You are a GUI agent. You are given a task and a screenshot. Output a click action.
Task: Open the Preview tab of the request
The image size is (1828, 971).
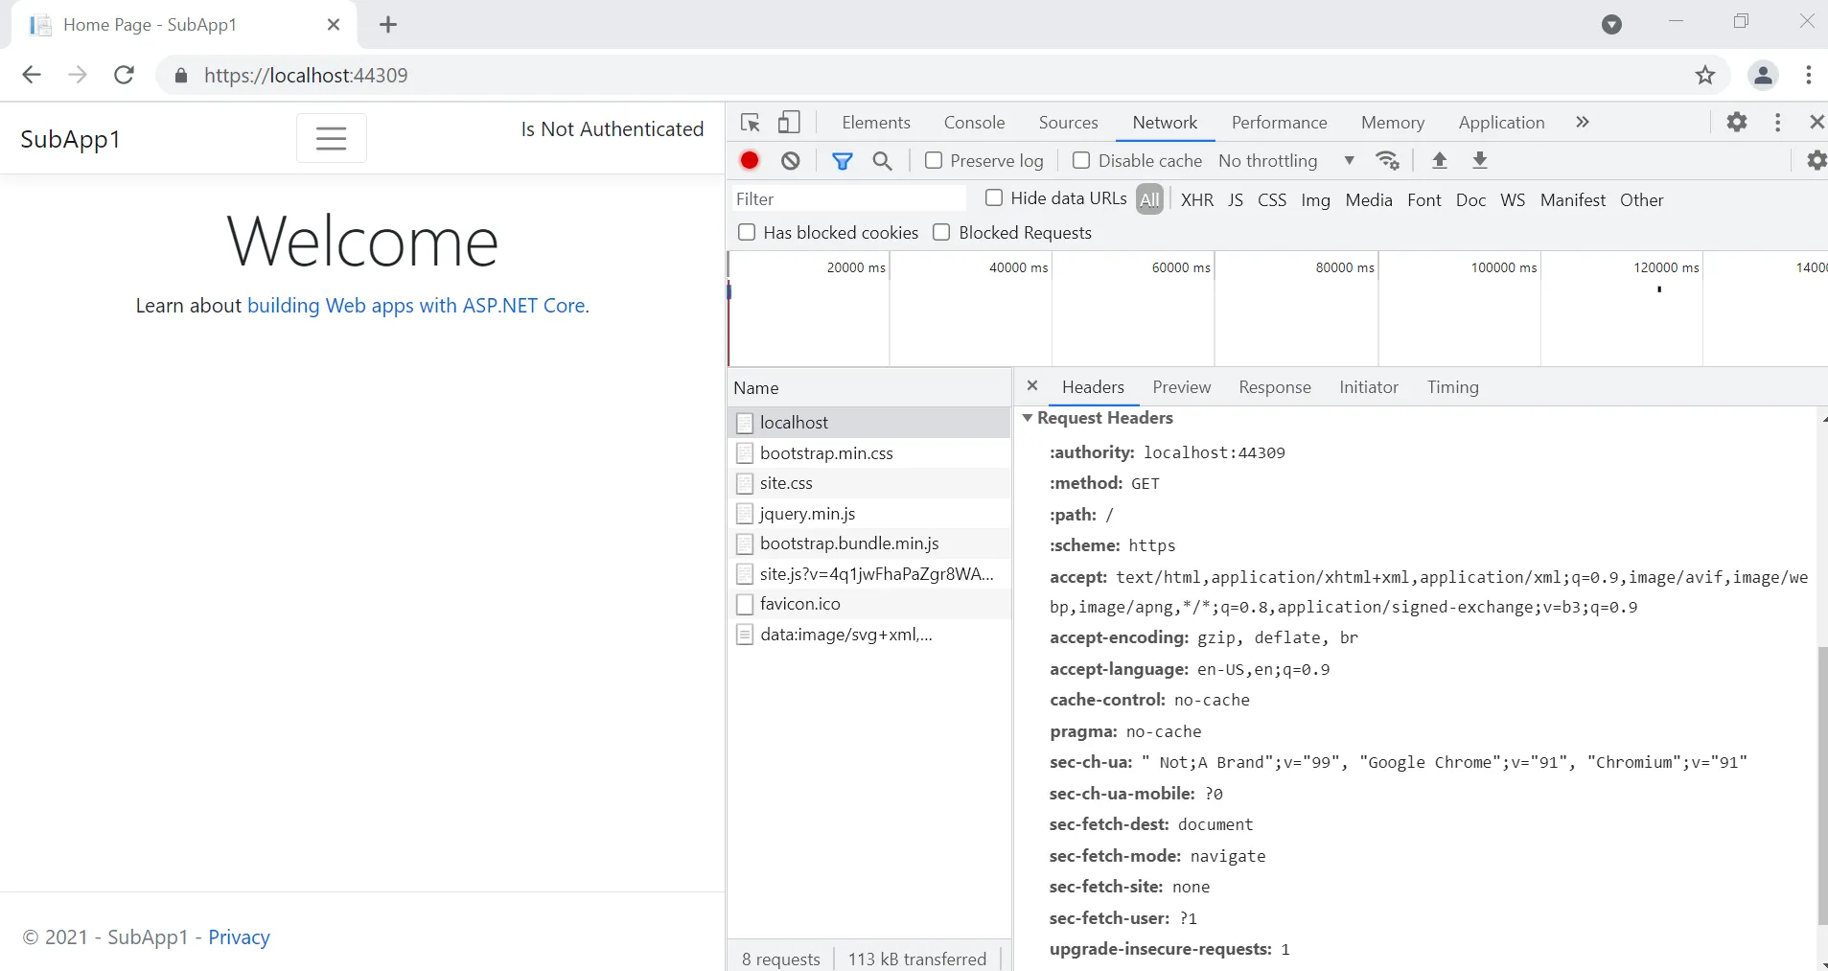(1181, 387)
